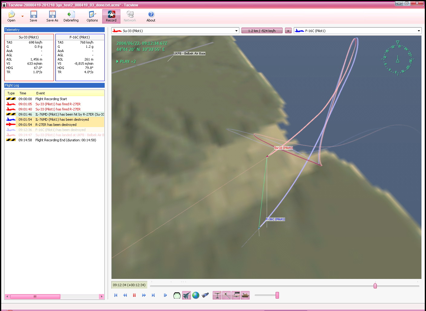The image size is (426, 311).
Task: Select the IL-76MD has been destroyed log entry
Action: point(62,119)
